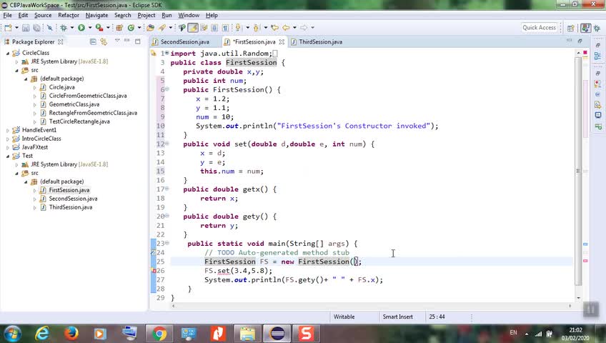Collapse the main method fold toggle at line 23
This screenshot has height=343, width=606.
click(167, 243)
